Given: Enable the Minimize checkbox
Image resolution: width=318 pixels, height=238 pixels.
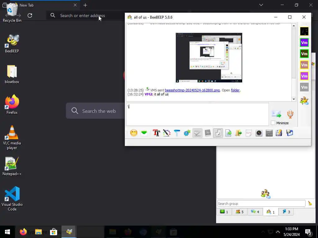Looking at the screenshot, I should click(273, 123).
